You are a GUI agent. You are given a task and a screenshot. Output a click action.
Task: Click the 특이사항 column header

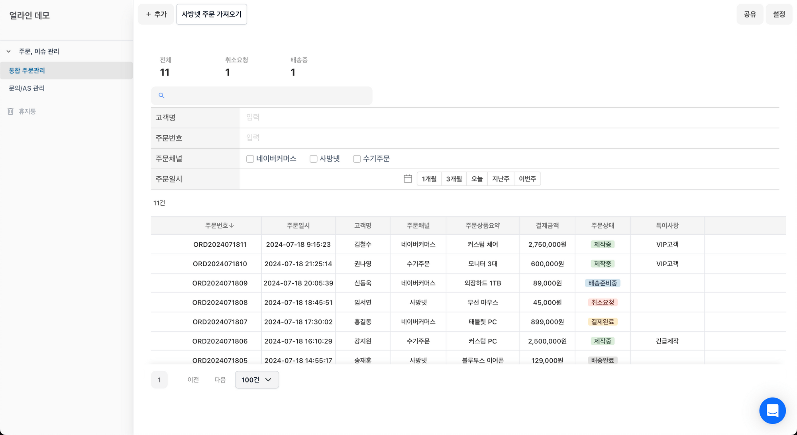(667, 226)
